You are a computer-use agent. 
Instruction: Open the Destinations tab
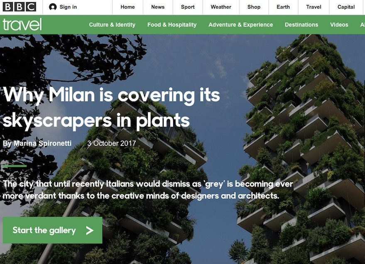(301, 24)
